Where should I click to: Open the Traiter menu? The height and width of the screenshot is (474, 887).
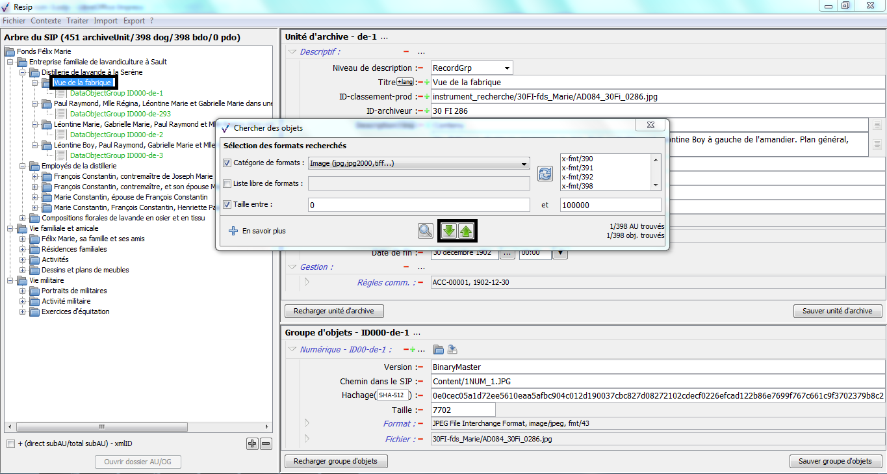tap(77, 21)
